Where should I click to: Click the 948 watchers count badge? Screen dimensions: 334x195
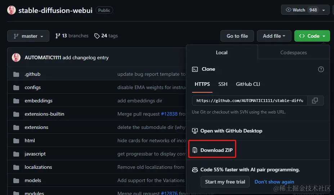[313, 10]
